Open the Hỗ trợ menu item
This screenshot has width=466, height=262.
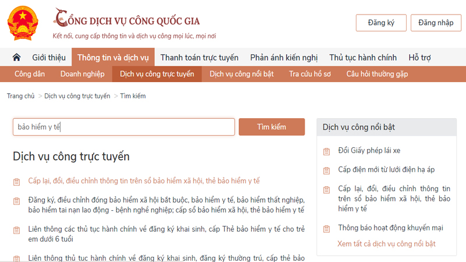[419, 58]
